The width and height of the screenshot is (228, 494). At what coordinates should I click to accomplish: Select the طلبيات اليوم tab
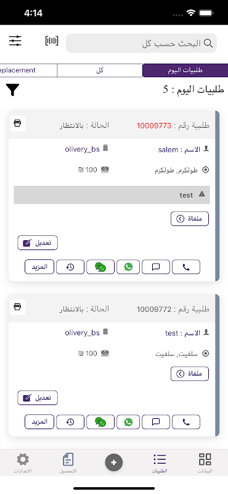(185, 70)
